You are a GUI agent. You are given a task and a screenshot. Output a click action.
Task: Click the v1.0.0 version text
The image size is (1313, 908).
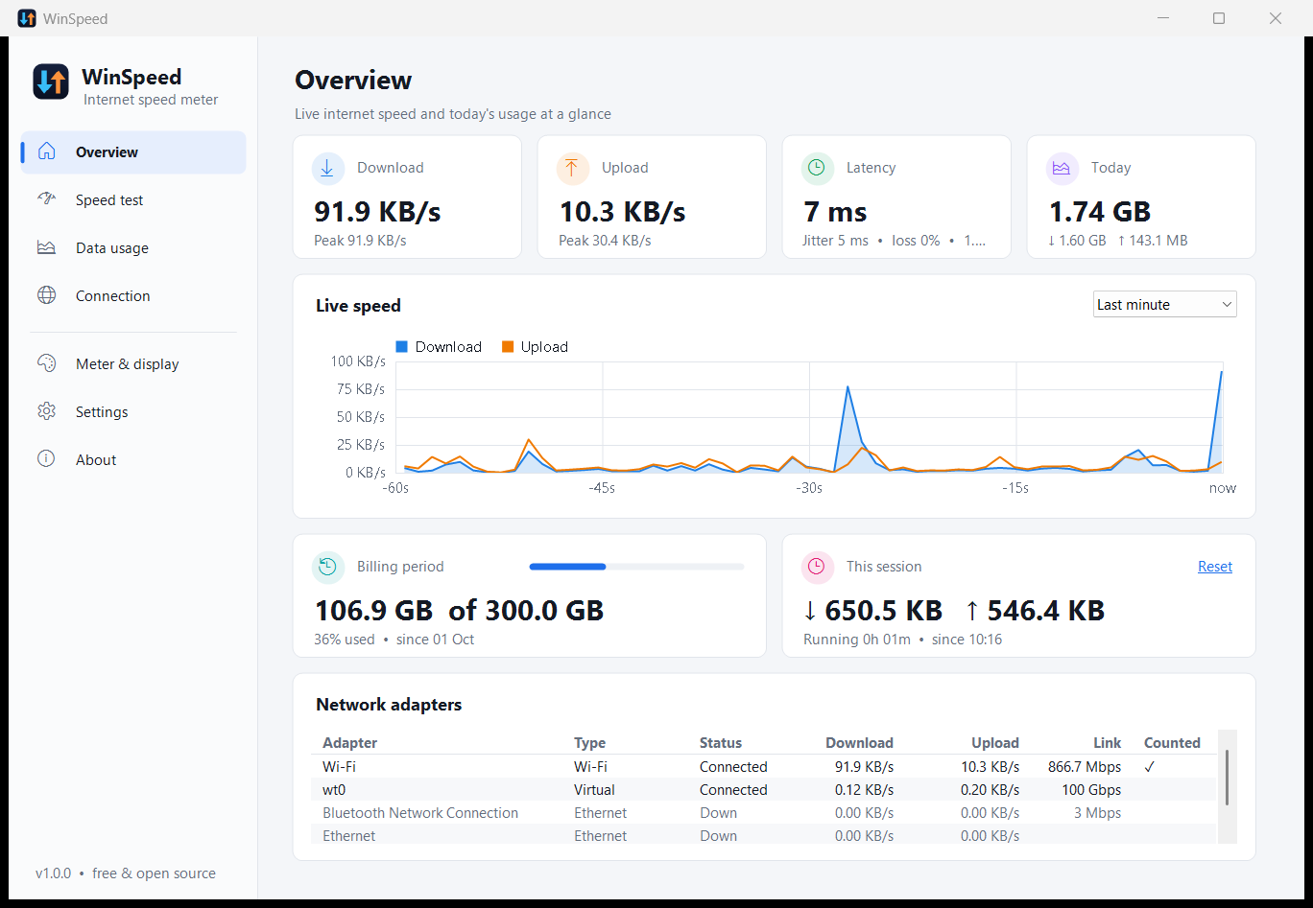point(54,873)
